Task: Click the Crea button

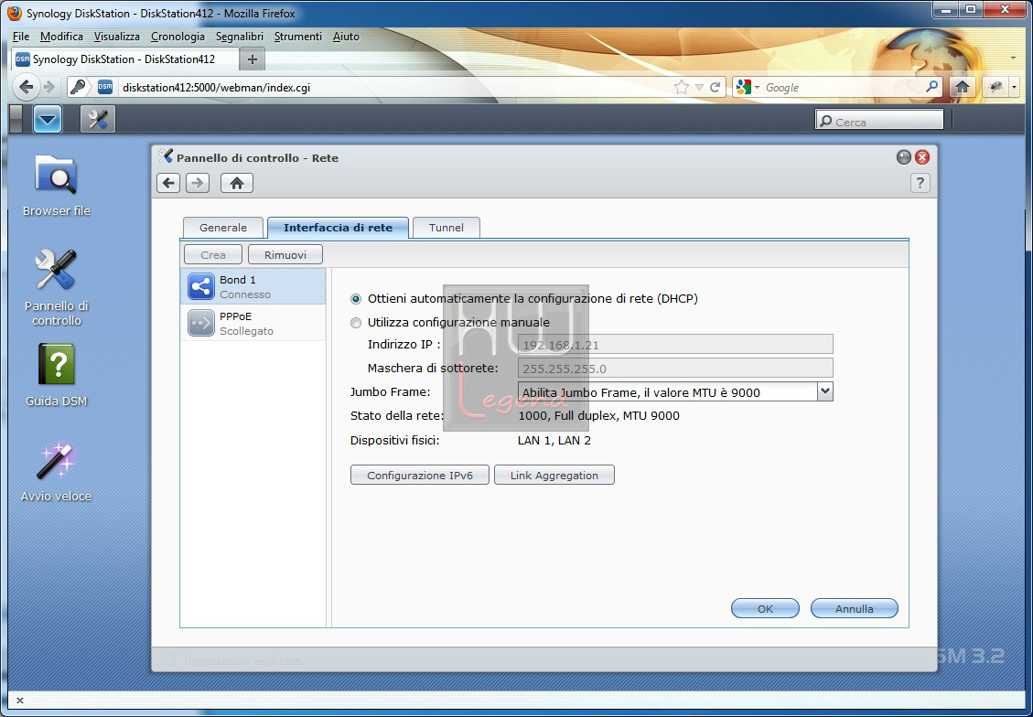Action: point(213,255)
